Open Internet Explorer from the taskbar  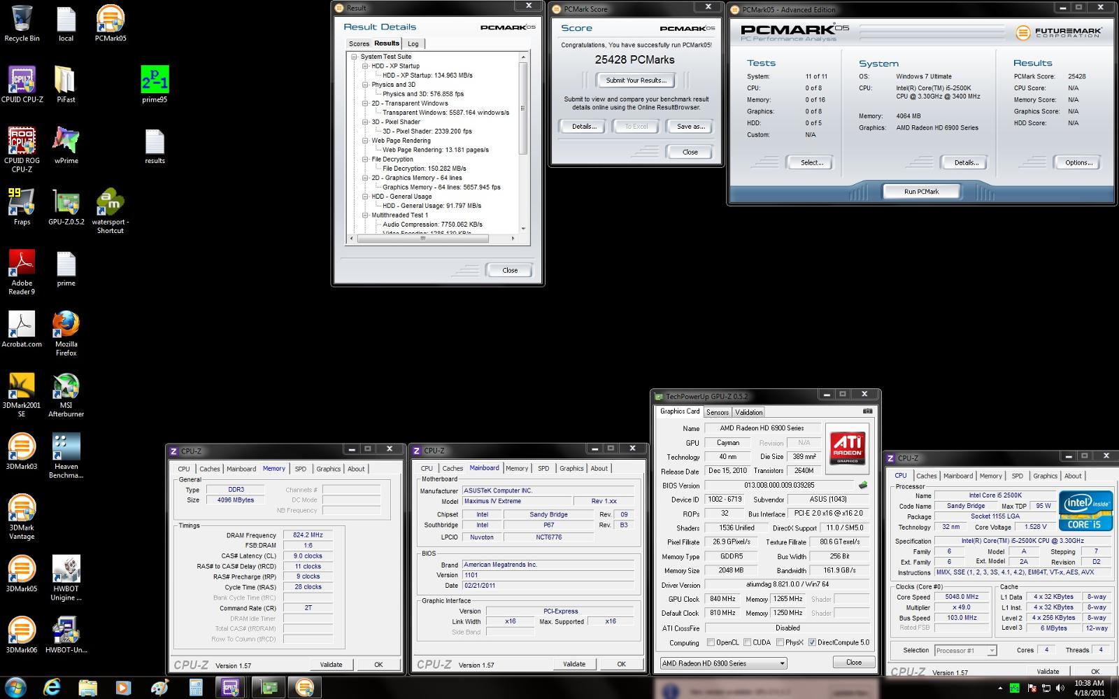click(x=52, y=688)
